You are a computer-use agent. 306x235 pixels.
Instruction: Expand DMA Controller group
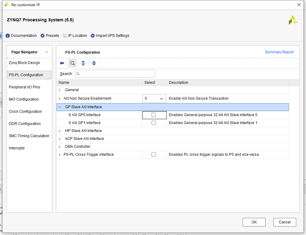60,147
